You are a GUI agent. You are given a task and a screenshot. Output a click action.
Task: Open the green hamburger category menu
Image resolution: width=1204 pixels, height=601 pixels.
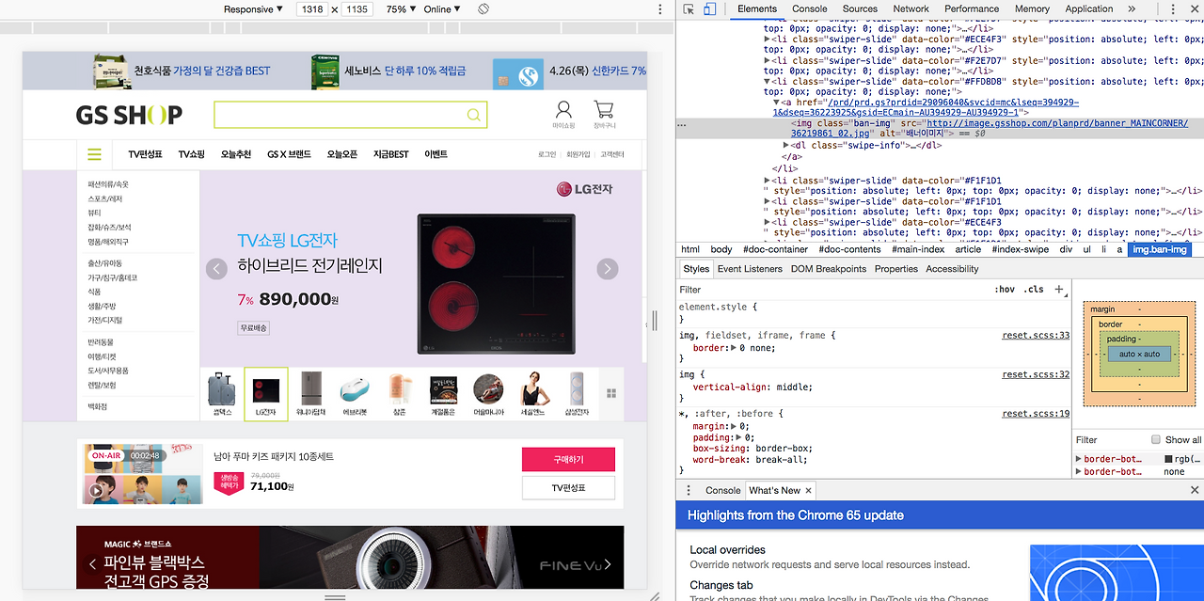pos(94,154)
